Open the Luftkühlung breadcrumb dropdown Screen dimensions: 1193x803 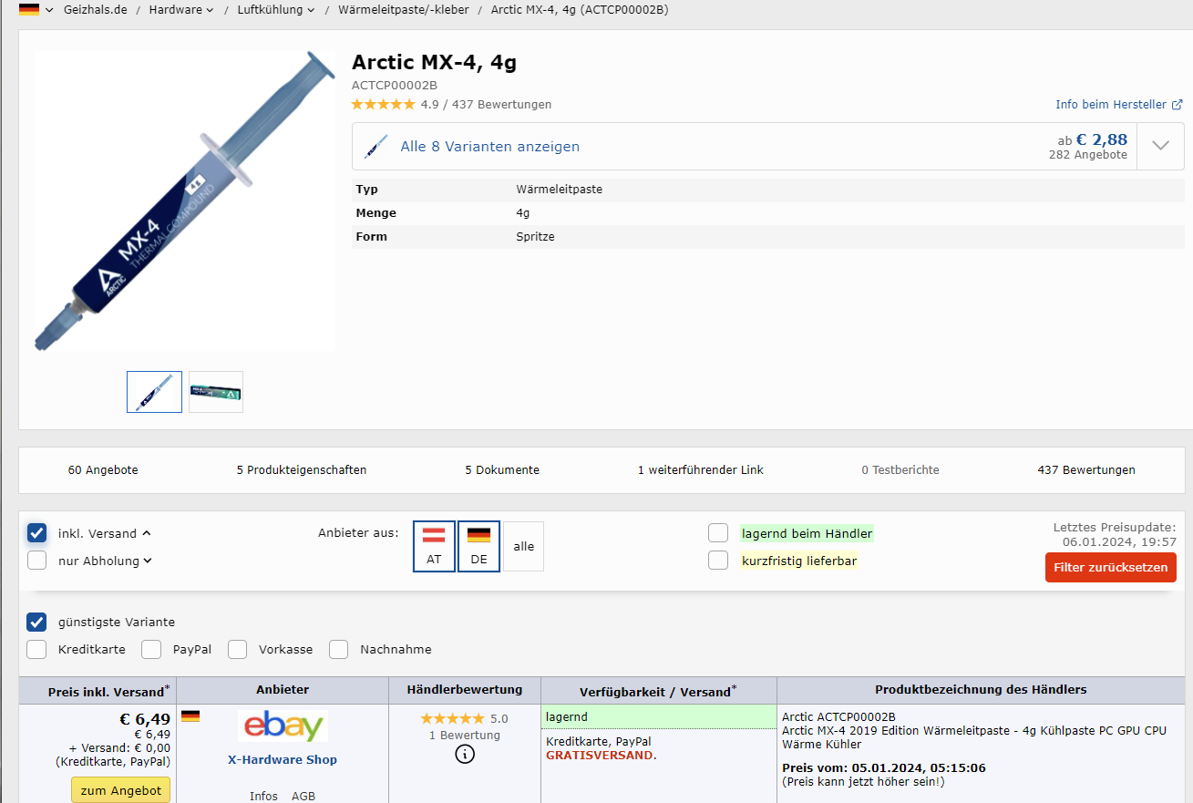pos(276,10)
